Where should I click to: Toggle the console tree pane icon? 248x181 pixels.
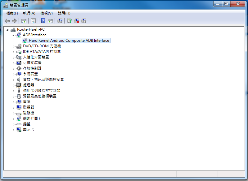(x=24, y=21)
